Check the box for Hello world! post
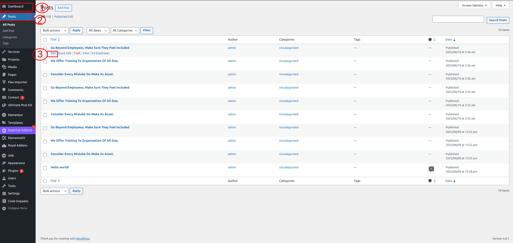 click(x=45, y=168)
